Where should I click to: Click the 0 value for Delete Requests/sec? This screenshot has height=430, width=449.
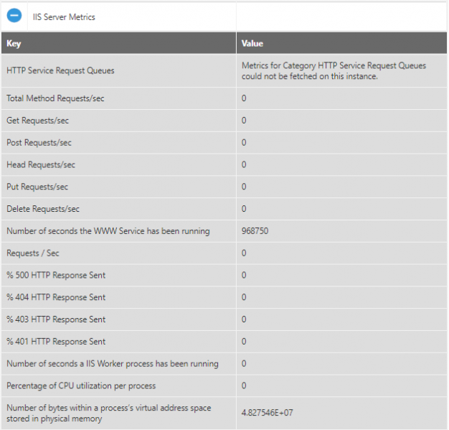pyautogui.click(x=244, y=209)
